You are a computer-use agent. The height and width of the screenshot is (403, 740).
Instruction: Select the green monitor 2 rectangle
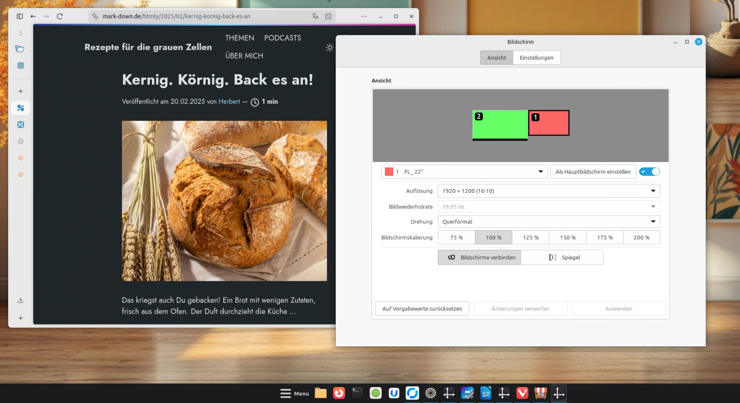500,125
